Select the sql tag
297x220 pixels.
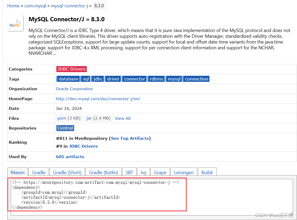pos(86,79)
